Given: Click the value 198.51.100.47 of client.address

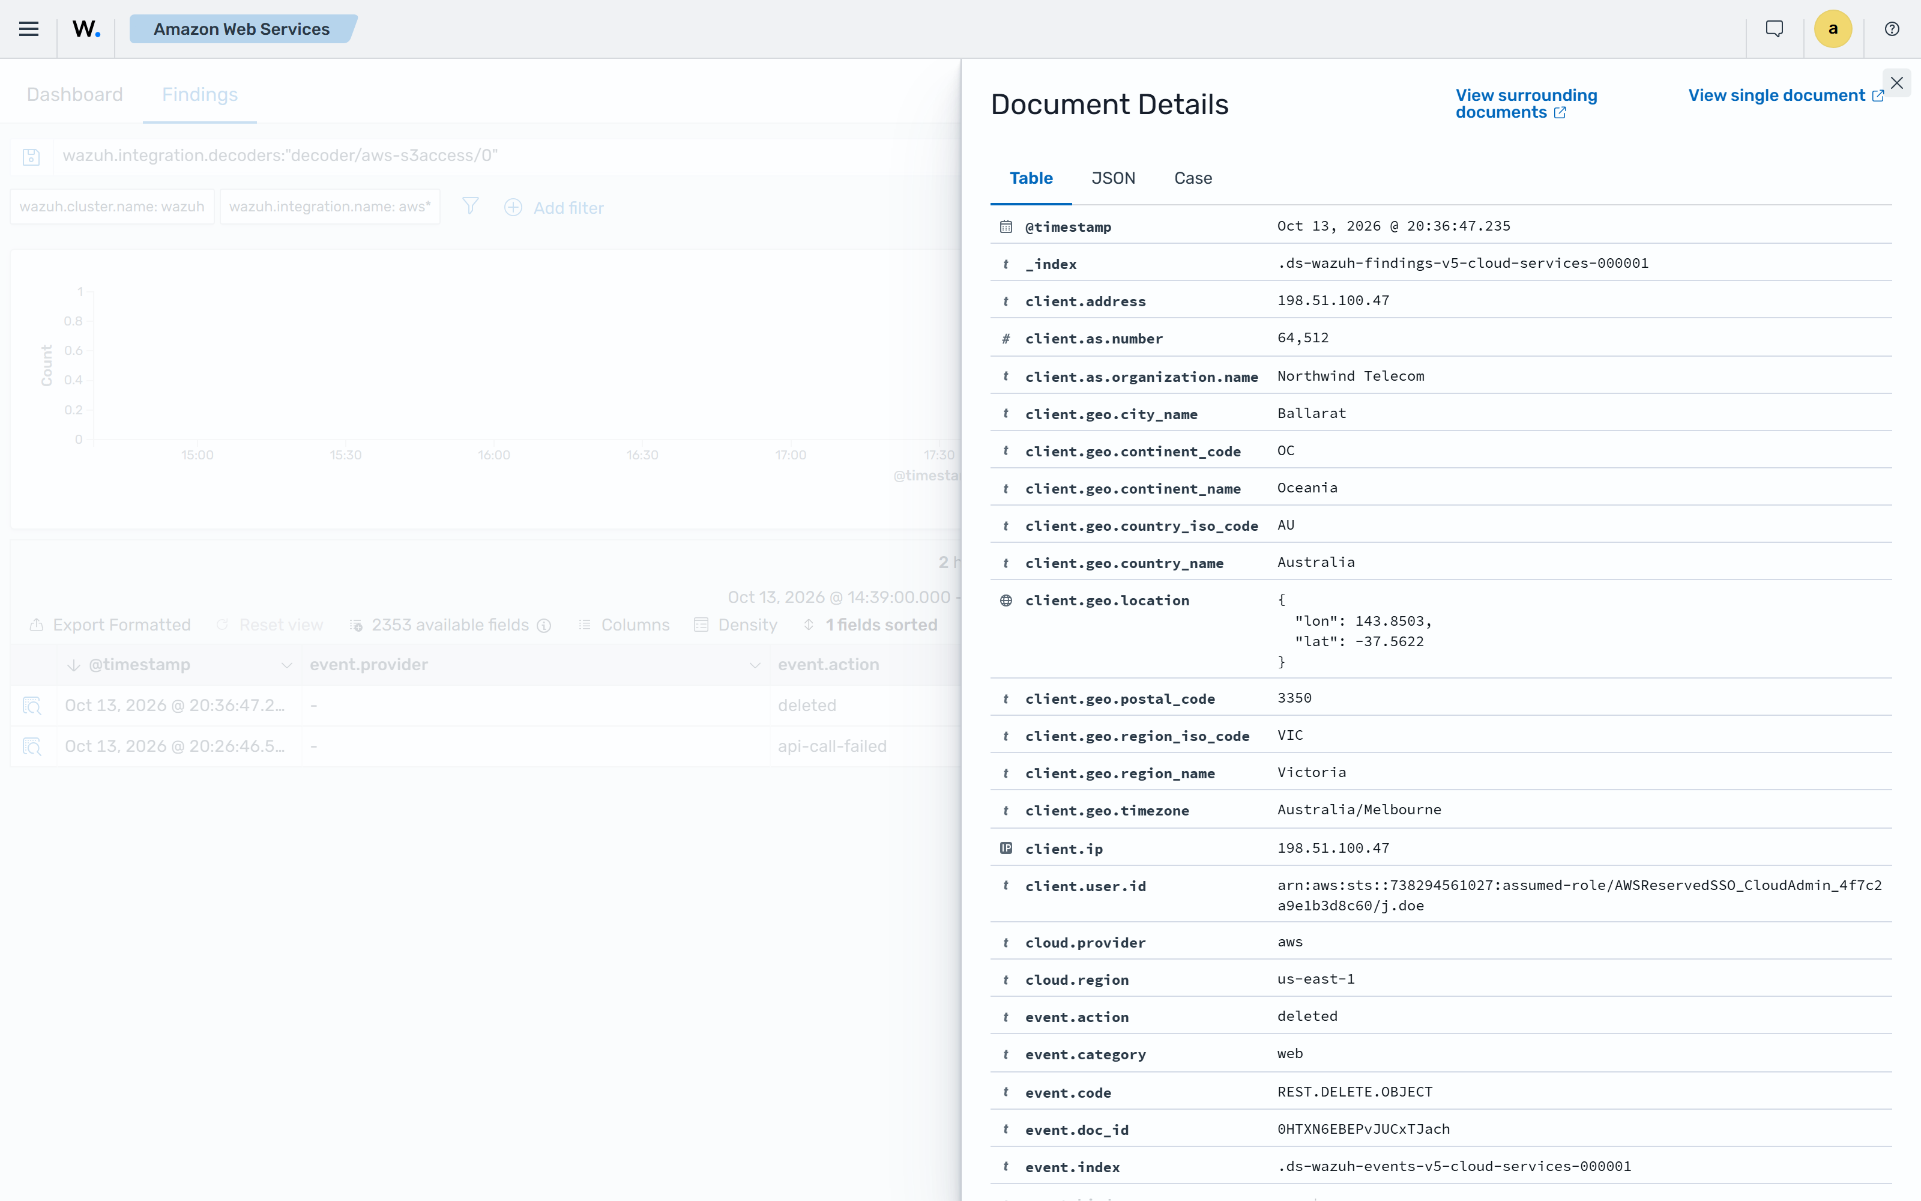Looking at the screenshot, I should click(x=1333, y=300).
